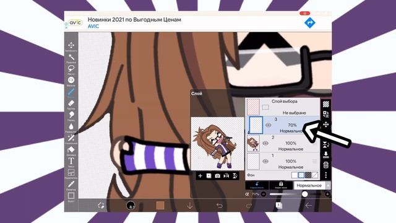Click the blend mode dropdown arrow

(328, 185)
